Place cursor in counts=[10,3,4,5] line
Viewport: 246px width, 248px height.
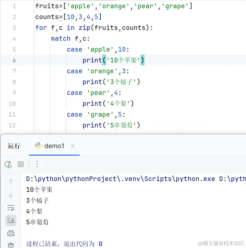click(68, 17)
